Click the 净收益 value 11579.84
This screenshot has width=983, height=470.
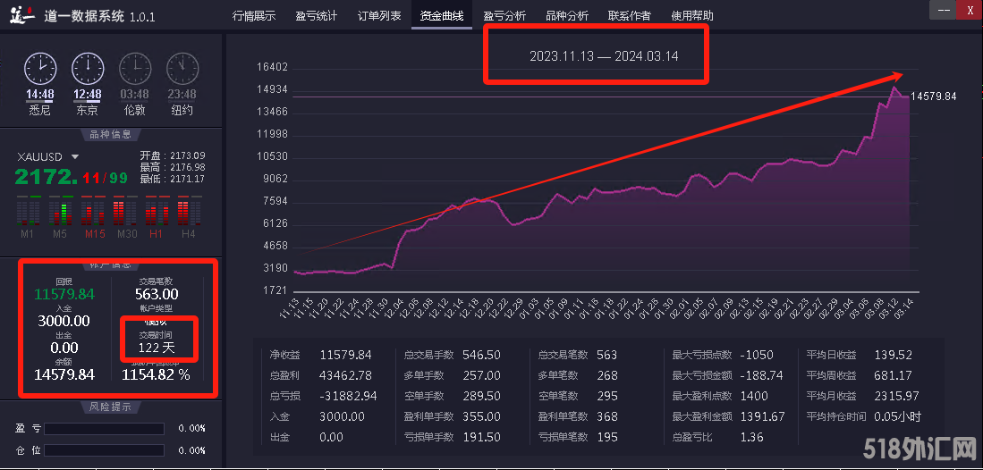coord(345,356)
